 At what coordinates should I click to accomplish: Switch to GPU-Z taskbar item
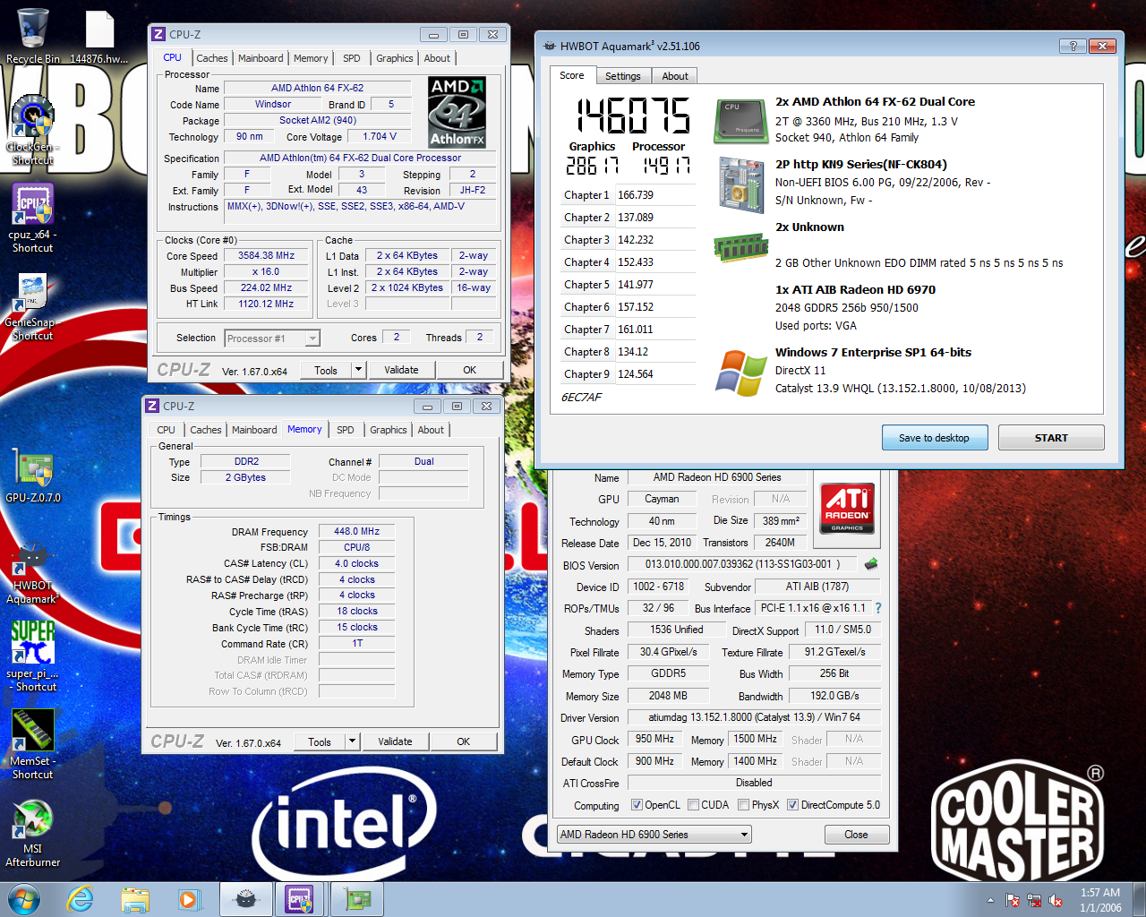[x=357, y=899]
